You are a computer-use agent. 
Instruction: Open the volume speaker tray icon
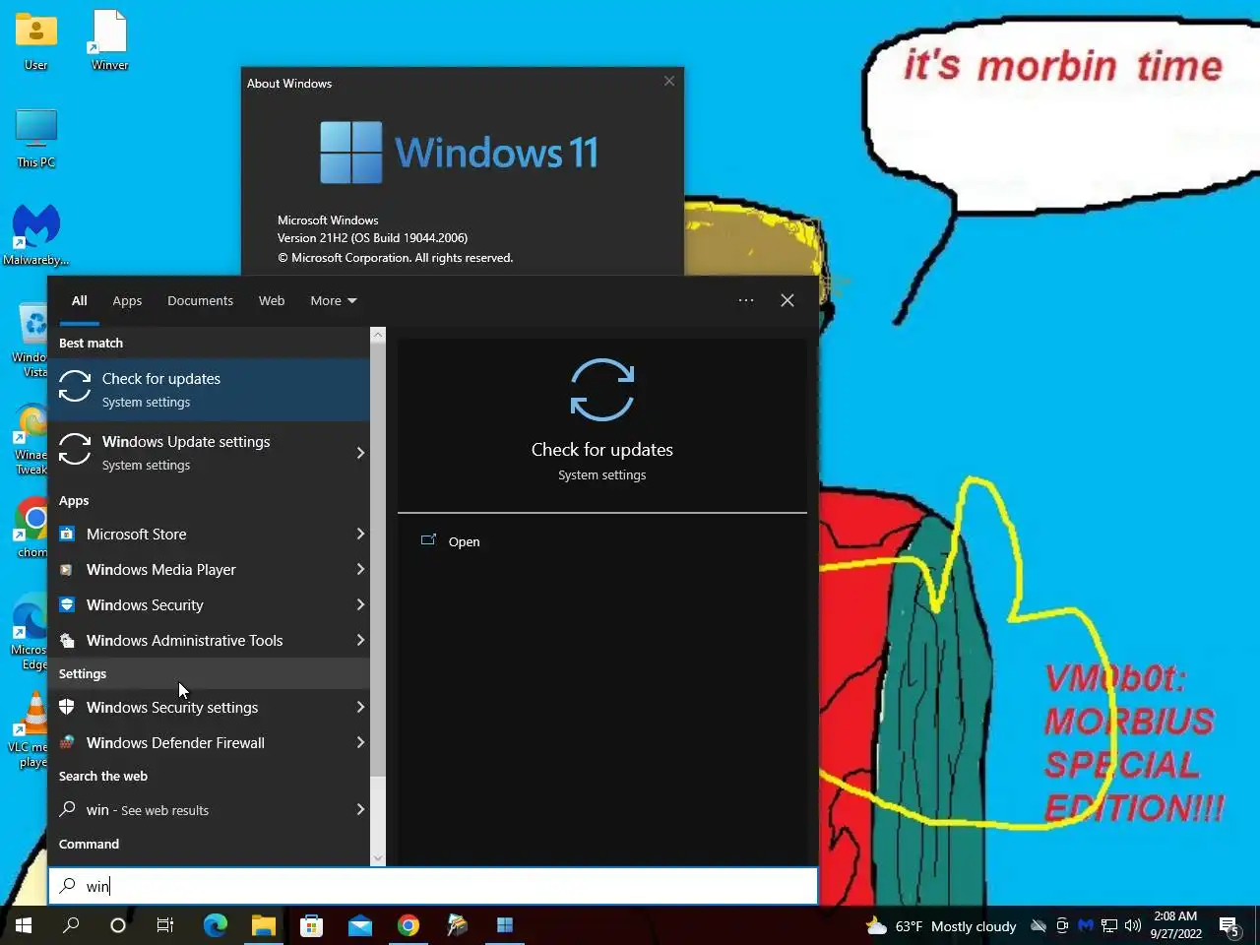(1133, 925)
